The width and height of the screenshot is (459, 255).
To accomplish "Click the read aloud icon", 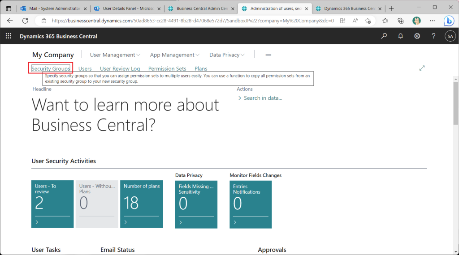I will pyautogui.click(x=355, y=21).
